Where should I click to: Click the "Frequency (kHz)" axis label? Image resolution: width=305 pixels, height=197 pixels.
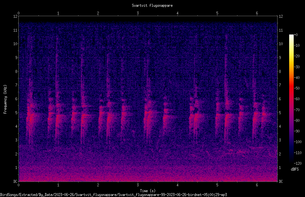(x=5, y=99)
